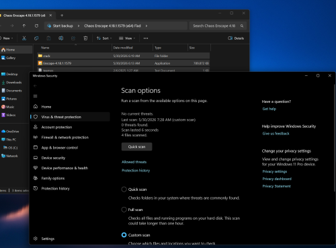Screen dimensions: 336x248
Task: Click the Family options people icon
Action: 36,178
